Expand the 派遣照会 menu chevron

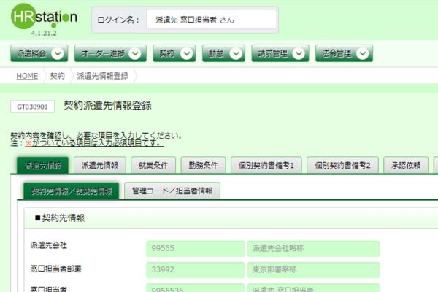(59, 53)
